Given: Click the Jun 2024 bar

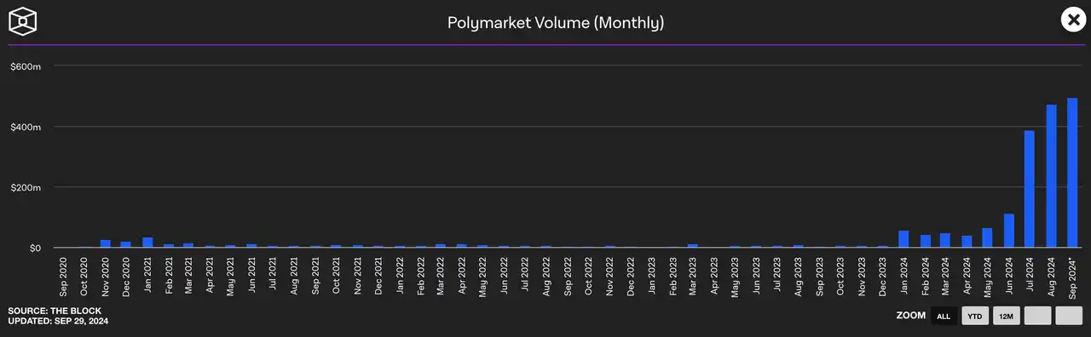Looking at the screenshot, I should pyautogui.click(x=1009, y=231).
